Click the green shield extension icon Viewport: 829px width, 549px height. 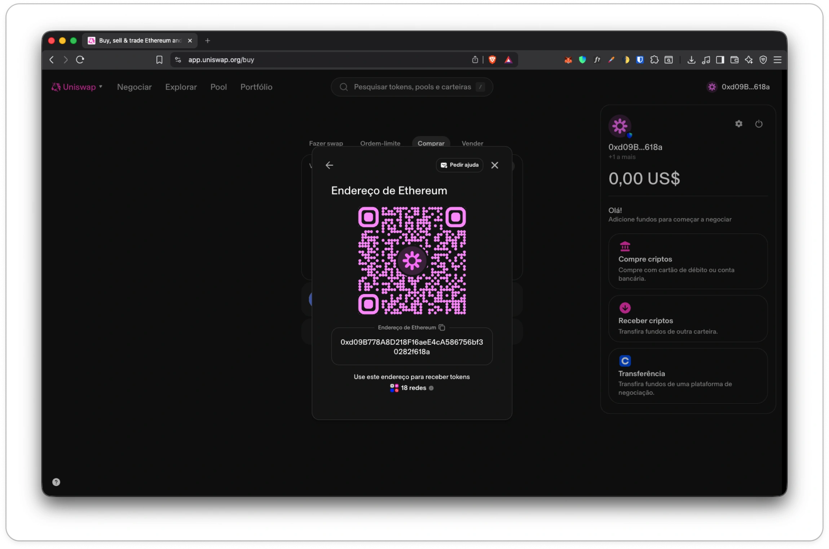(582, 60)
